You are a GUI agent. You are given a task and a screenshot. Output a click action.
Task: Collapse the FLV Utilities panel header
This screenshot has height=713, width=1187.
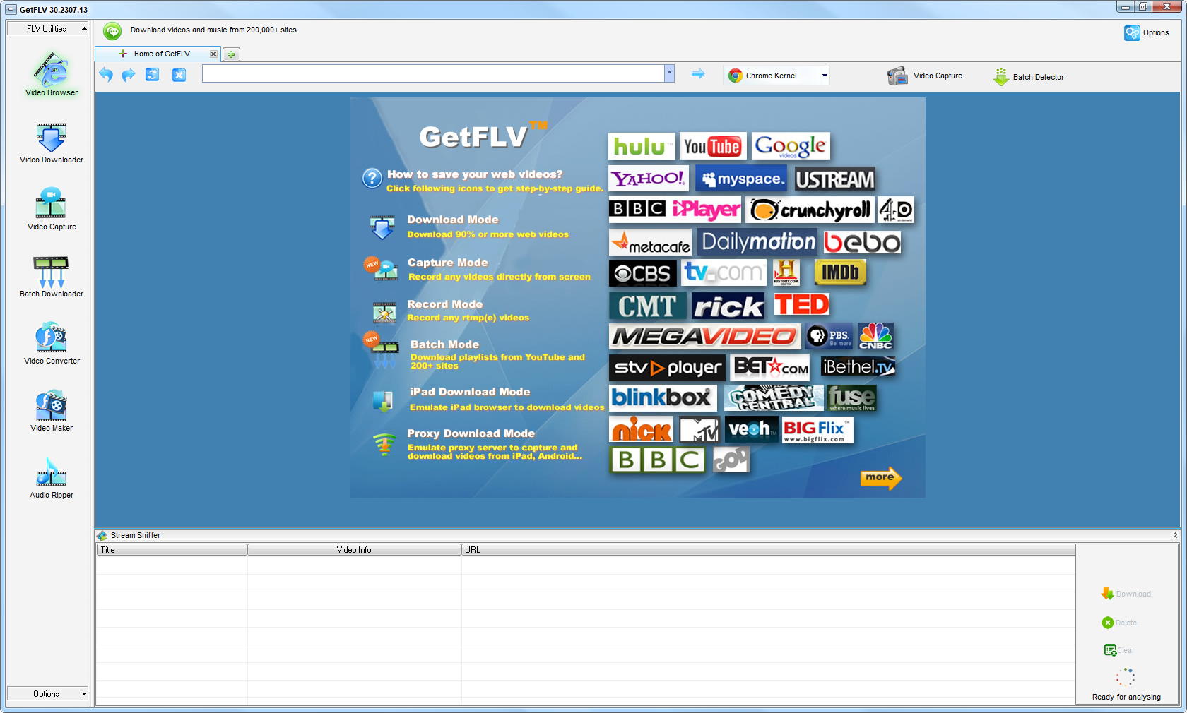pos(47,29)
